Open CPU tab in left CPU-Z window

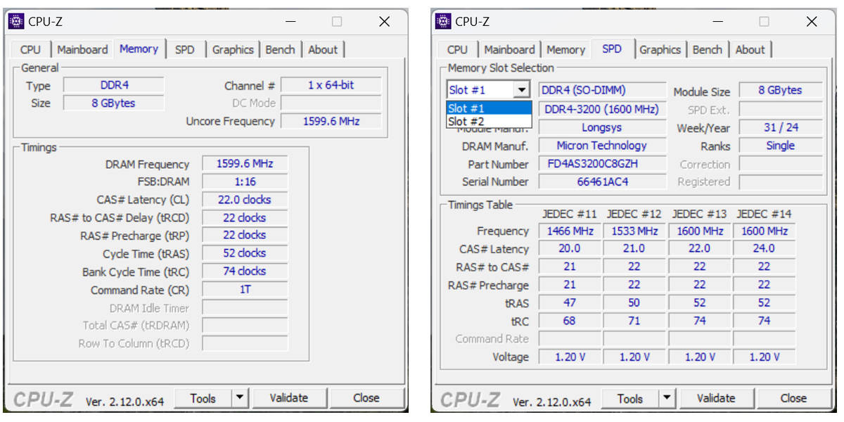click(x=30, y=49)
